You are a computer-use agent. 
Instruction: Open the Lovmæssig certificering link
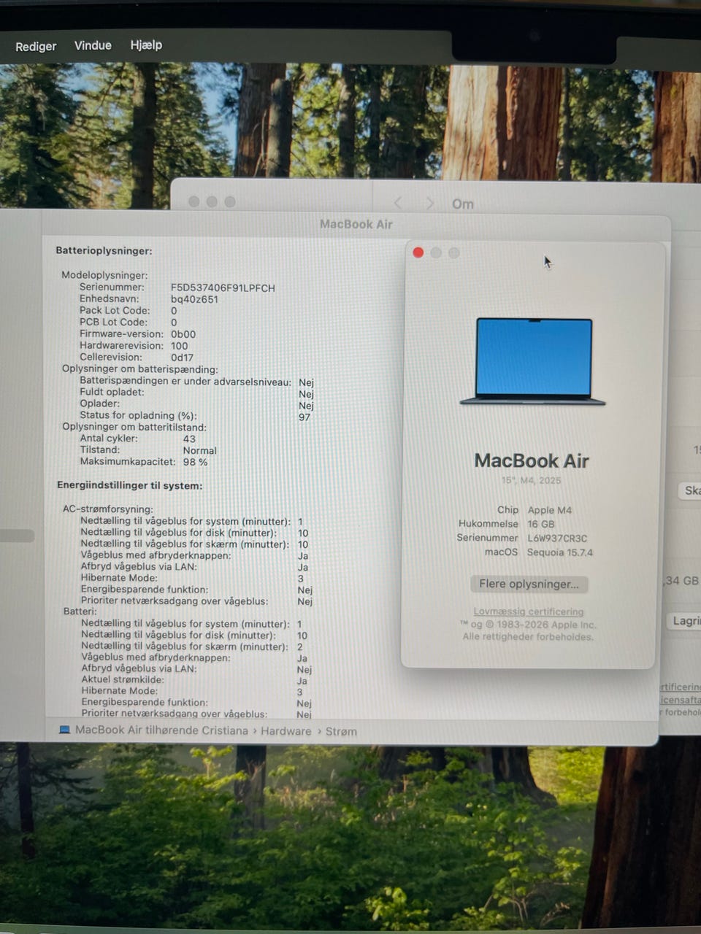(x=529, y=611)
